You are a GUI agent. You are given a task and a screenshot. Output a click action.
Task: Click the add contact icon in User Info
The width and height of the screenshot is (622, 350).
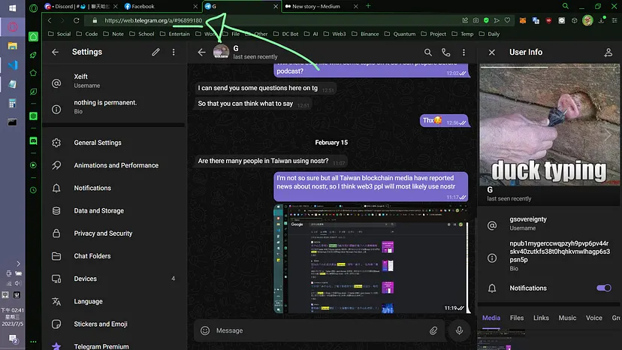[608, 53]
